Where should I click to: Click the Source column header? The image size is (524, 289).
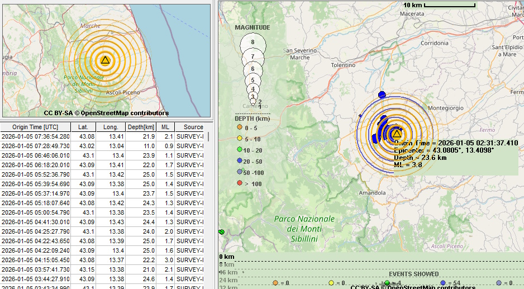[193, 127]
